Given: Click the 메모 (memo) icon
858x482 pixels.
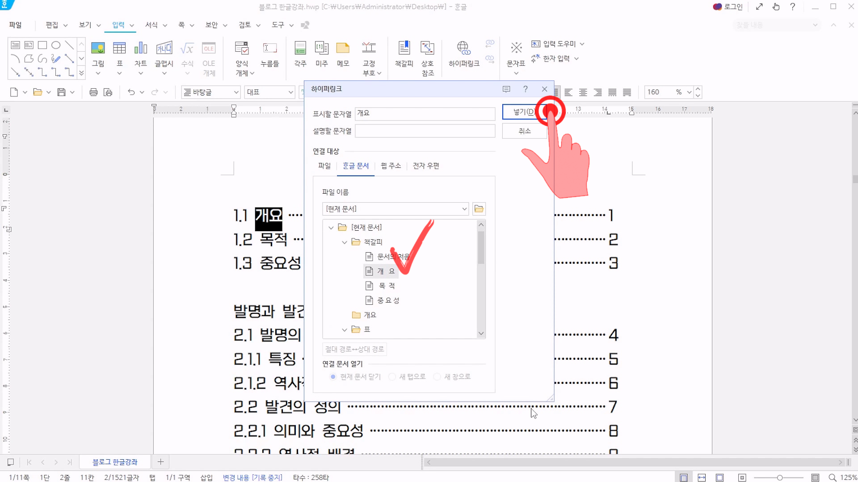Looking at the screenshot, I should [x=343, y=48].
